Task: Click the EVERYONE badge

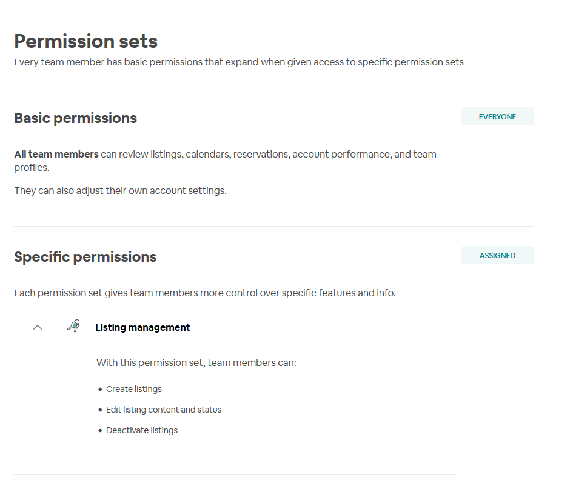Action: point(497,117)
